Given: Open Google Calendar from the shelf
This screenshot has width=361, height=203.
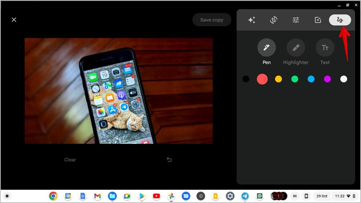Looking at the screenshot, I should [x=68, y=196].
